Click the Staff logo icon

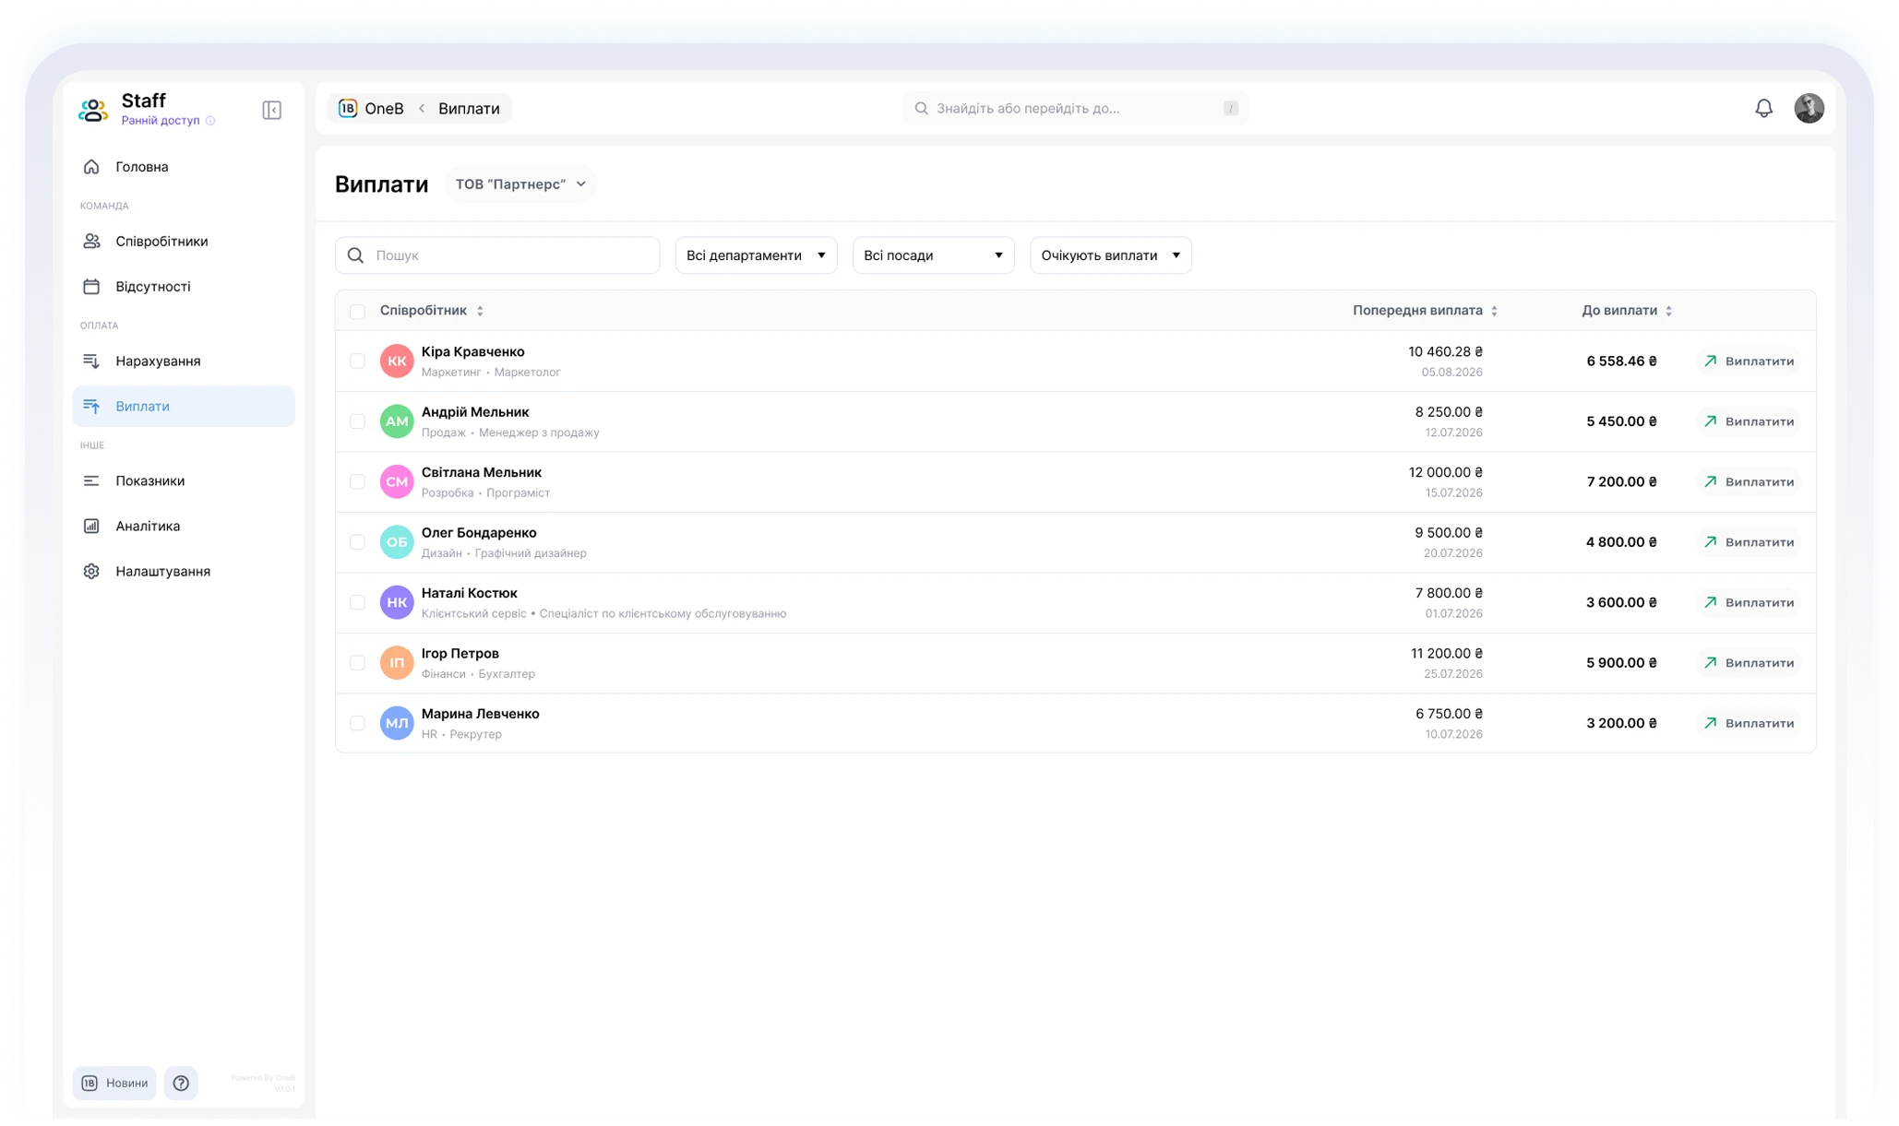click(x=93, y=110)
